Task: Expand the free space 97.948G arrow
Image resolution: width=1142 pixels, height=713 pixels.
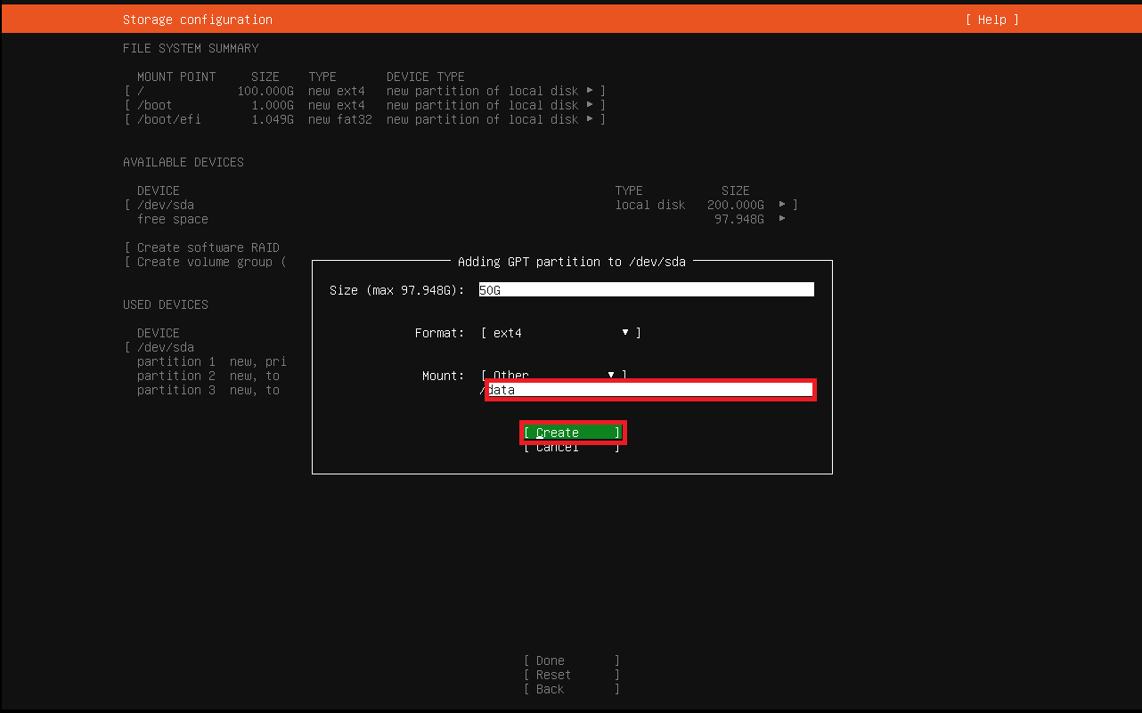Action: pos(782,219)
